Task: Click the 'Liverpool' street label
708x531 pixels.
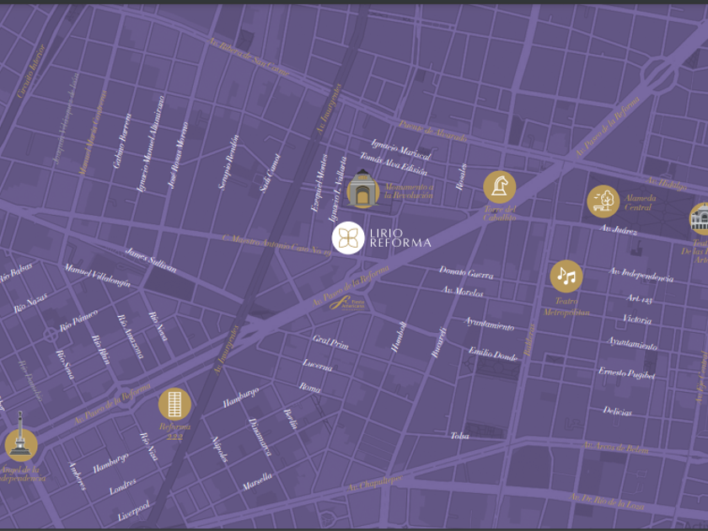Action: 134,511
